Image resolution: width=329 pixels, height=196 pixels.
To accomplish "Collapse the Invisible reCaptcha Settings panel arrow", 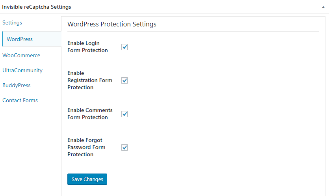I will [x=323, y=7].
